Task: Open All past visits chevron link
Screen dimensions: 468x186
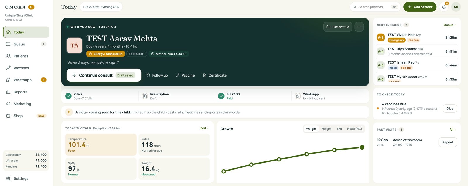Action: [452, 130]
